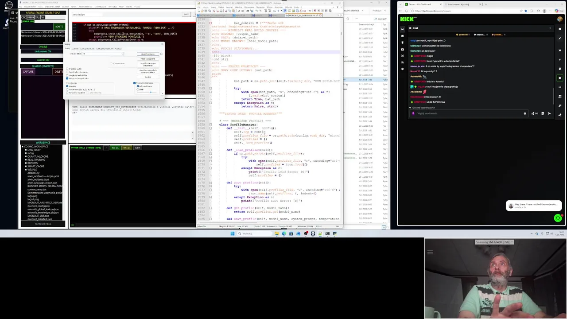
Task: Click the RUN ALL button in Python shell
Action: pos(127,148)
